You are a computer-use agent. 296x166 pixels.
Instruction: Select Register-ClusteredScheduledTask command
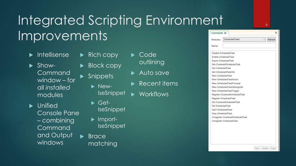click(228, 95)
